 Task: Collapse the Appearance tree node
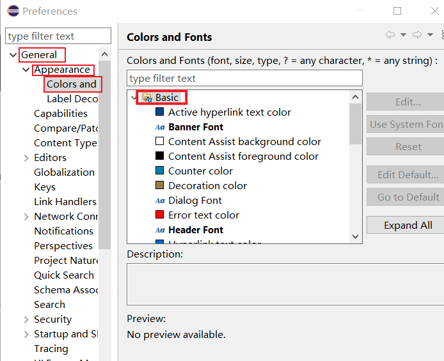pos(26,69)
